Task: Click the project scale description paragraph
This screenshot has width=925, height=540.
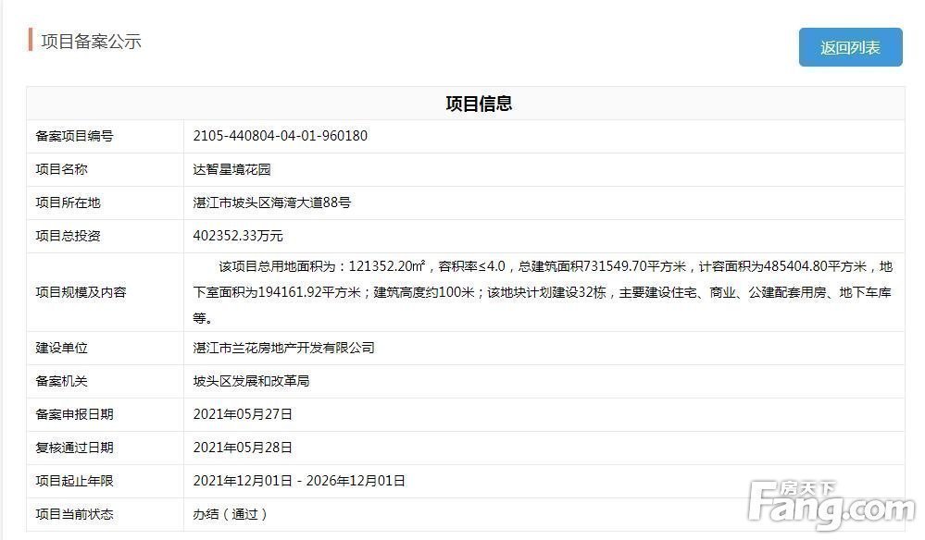Action: pos(542,292)
